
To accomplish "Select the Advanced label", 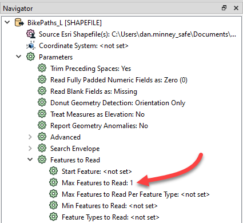I will tap(65, 137).
